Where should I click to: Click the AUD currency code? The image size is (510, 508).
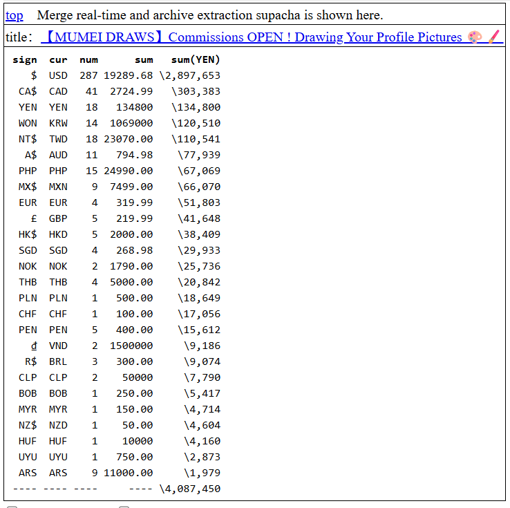[x=58, y=155]
